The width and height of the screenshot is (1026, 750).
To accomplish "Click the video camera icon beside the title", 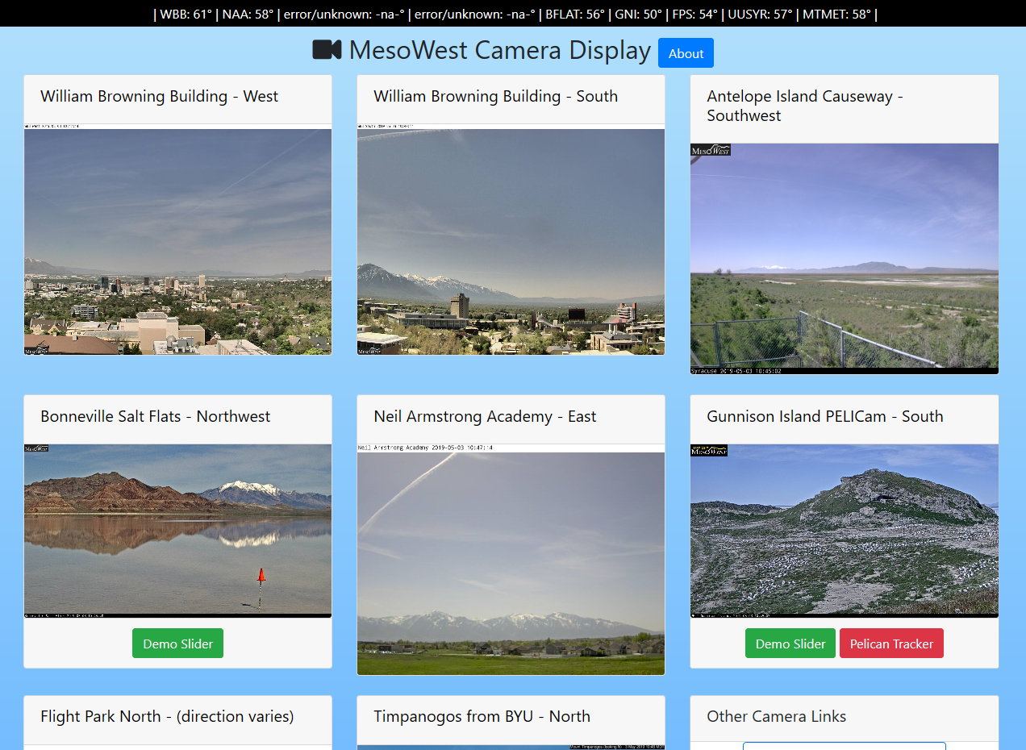I will tap(327, 50).
